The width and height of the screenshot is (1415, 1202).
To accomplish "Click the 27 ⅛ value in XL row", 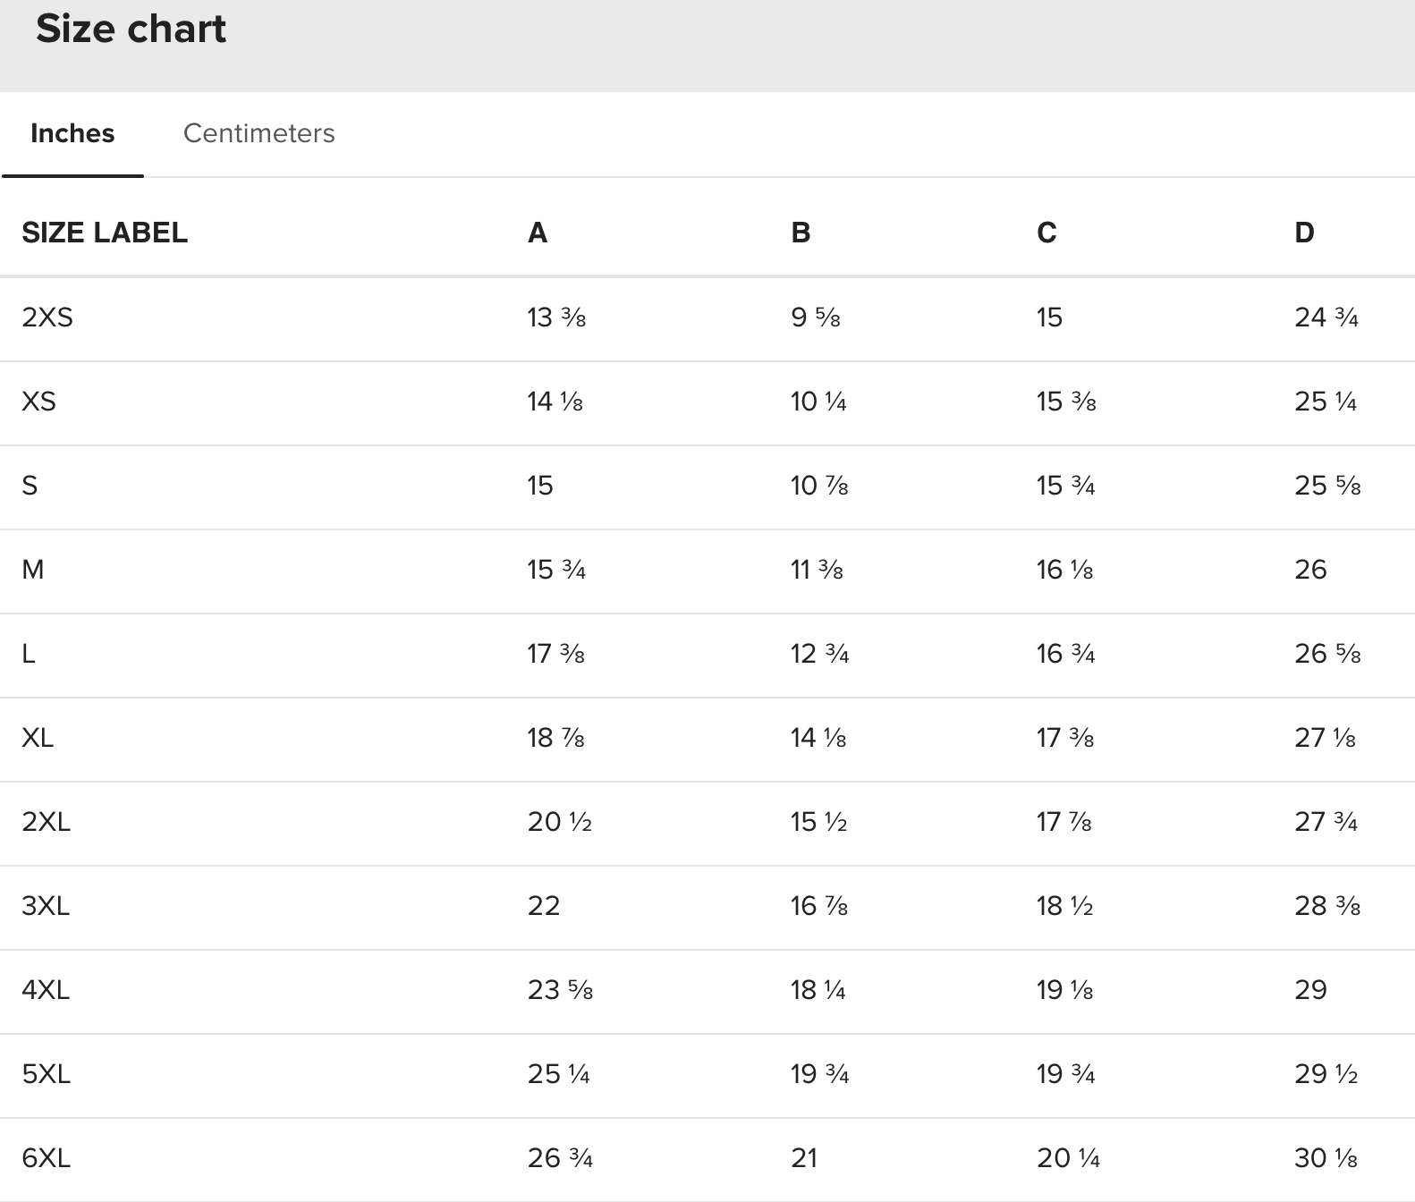I will (x=1325, y=738).
